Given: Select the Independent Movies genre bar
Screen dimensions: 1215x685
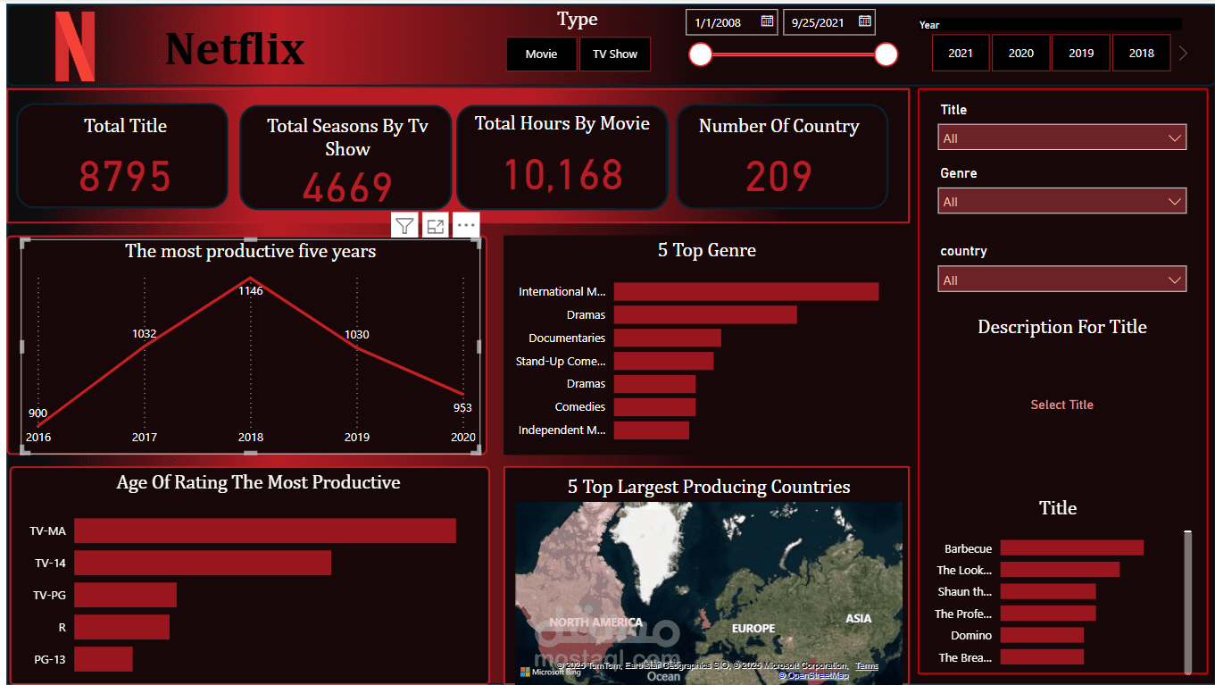Looking at the screenshot, I should (x=652, y=430).
